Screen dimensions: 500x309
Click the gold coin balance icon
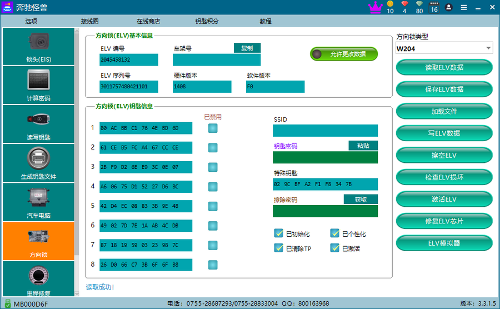[x=390, y=4]
